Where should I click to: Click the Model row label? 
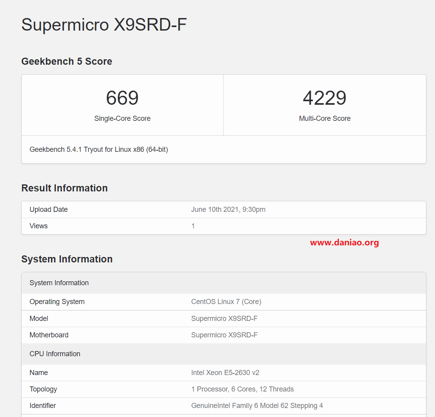click(39, 319)
